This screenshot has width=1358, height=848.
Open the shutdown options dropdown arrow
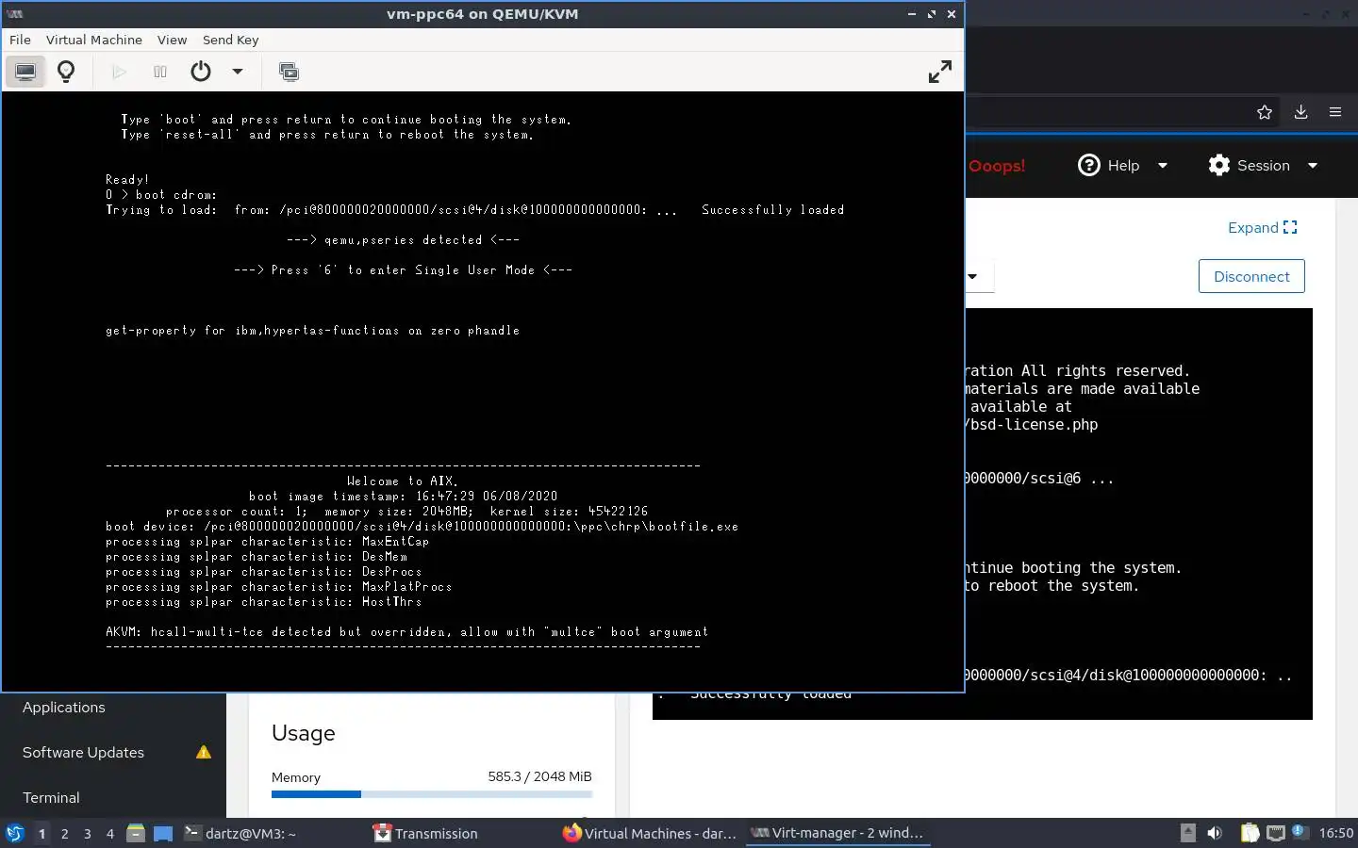tap(238, 72)
